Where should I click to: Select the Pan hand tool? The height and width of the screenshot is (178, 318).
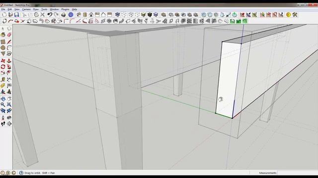pos(9,99)
